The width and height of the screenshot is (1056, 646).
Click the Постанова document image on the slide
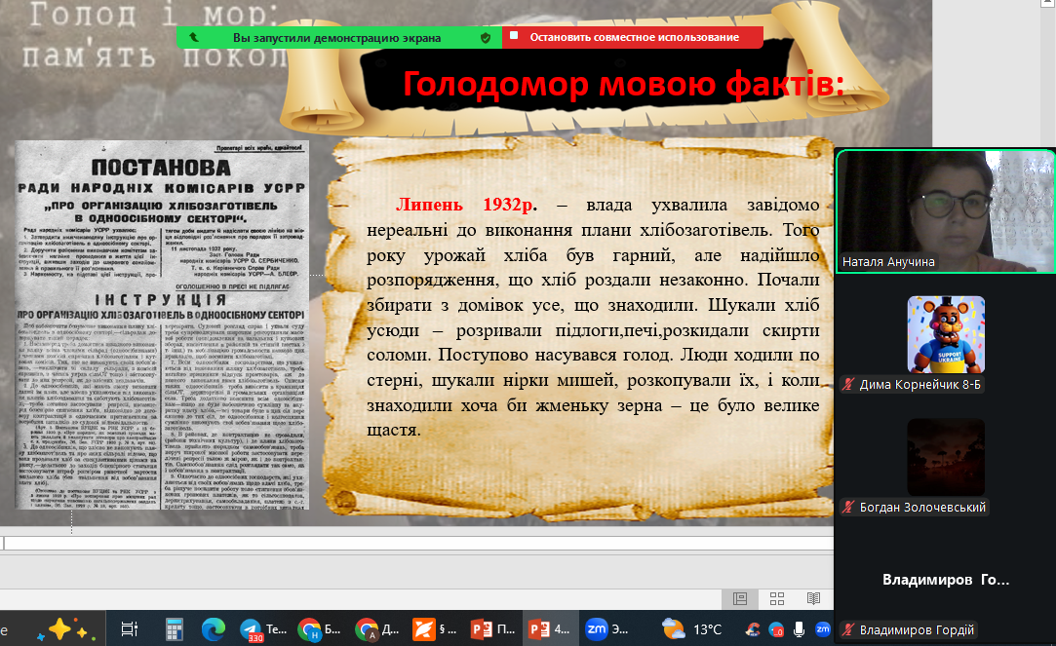pyautogui.click(x=162, y=331)
